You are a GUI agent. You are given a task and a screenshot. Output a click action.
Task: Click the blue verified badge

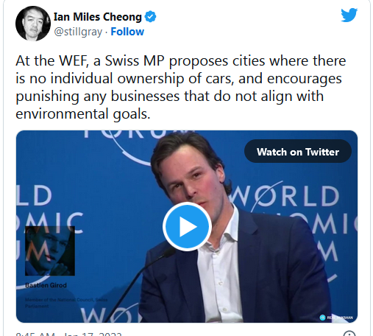150,17
